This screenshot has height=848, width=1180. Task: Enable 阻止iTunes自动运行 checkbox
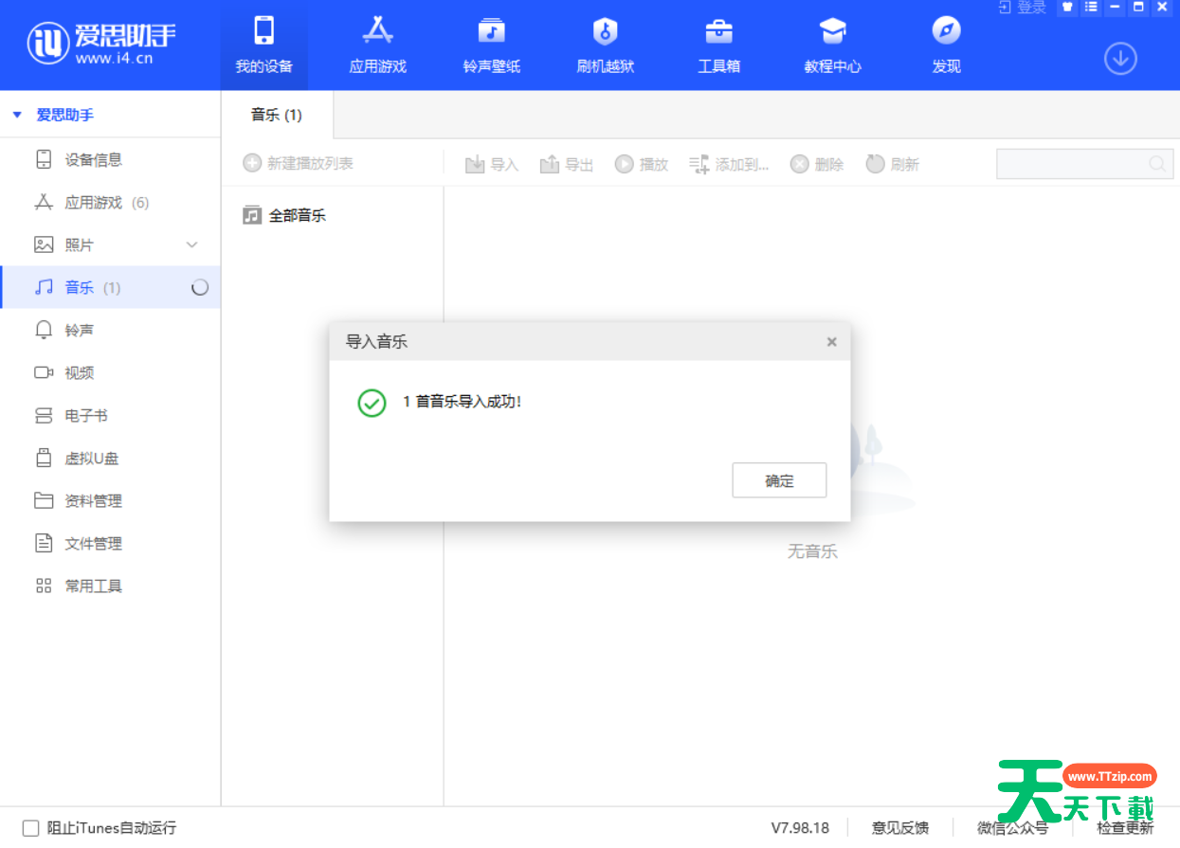coord(30,828)
